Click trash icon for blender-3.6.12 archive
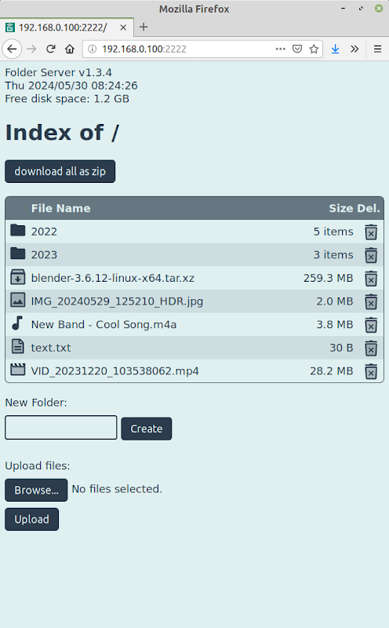Image resolution: width=389 pixels, height=628 pixels. [x=371, y=279]
